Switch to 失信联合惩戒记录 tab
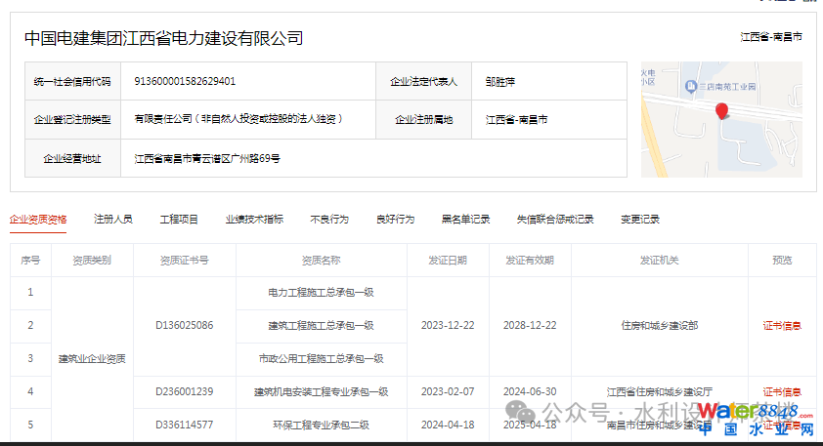The image size is (823, 446). 555,220
